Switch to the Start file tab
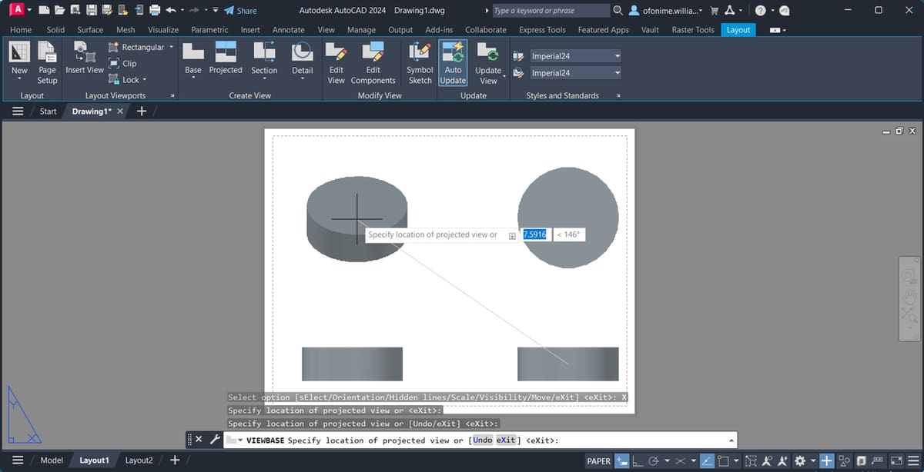Image resolution: width=924 pixels, height=472 pixels. (48, 111)
